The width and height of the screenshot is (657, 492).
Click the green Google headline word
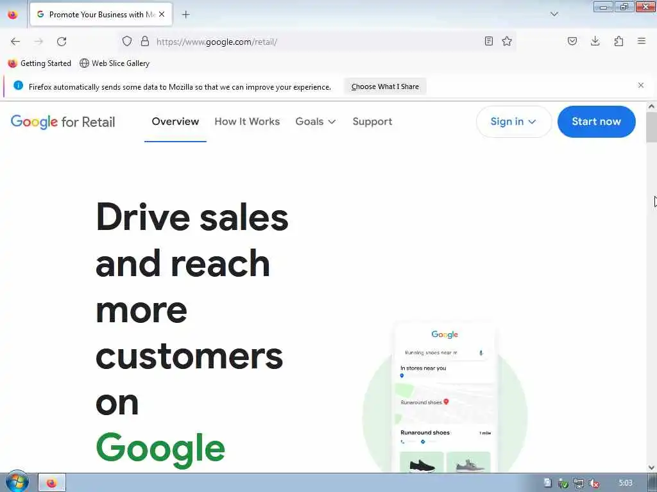pyautogui.click(x=160, y=449)
